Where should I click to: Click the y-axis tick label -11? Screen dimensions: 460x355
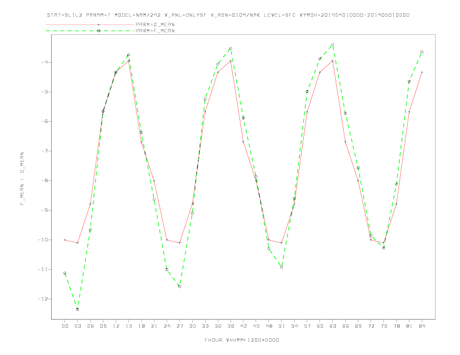click(43, 269)
